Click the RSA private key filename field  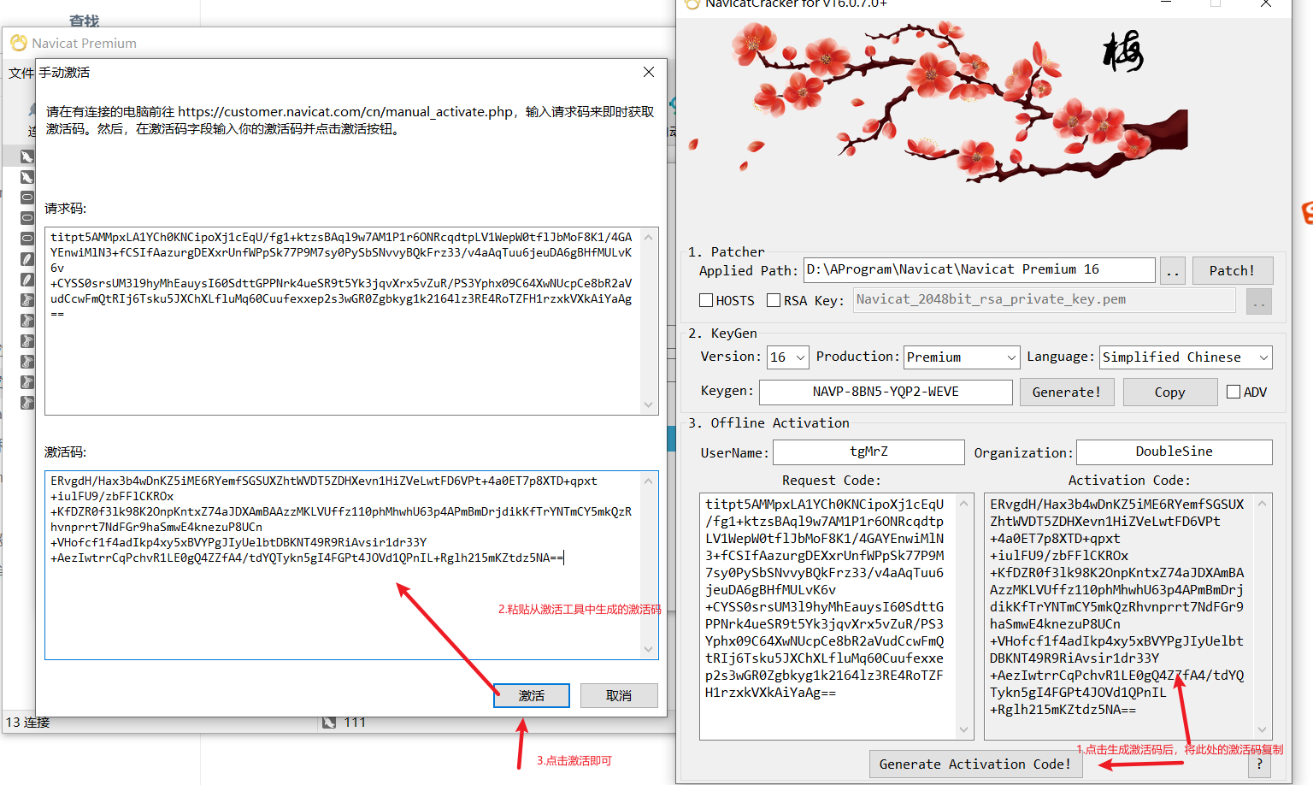[x=1045, y=299]
